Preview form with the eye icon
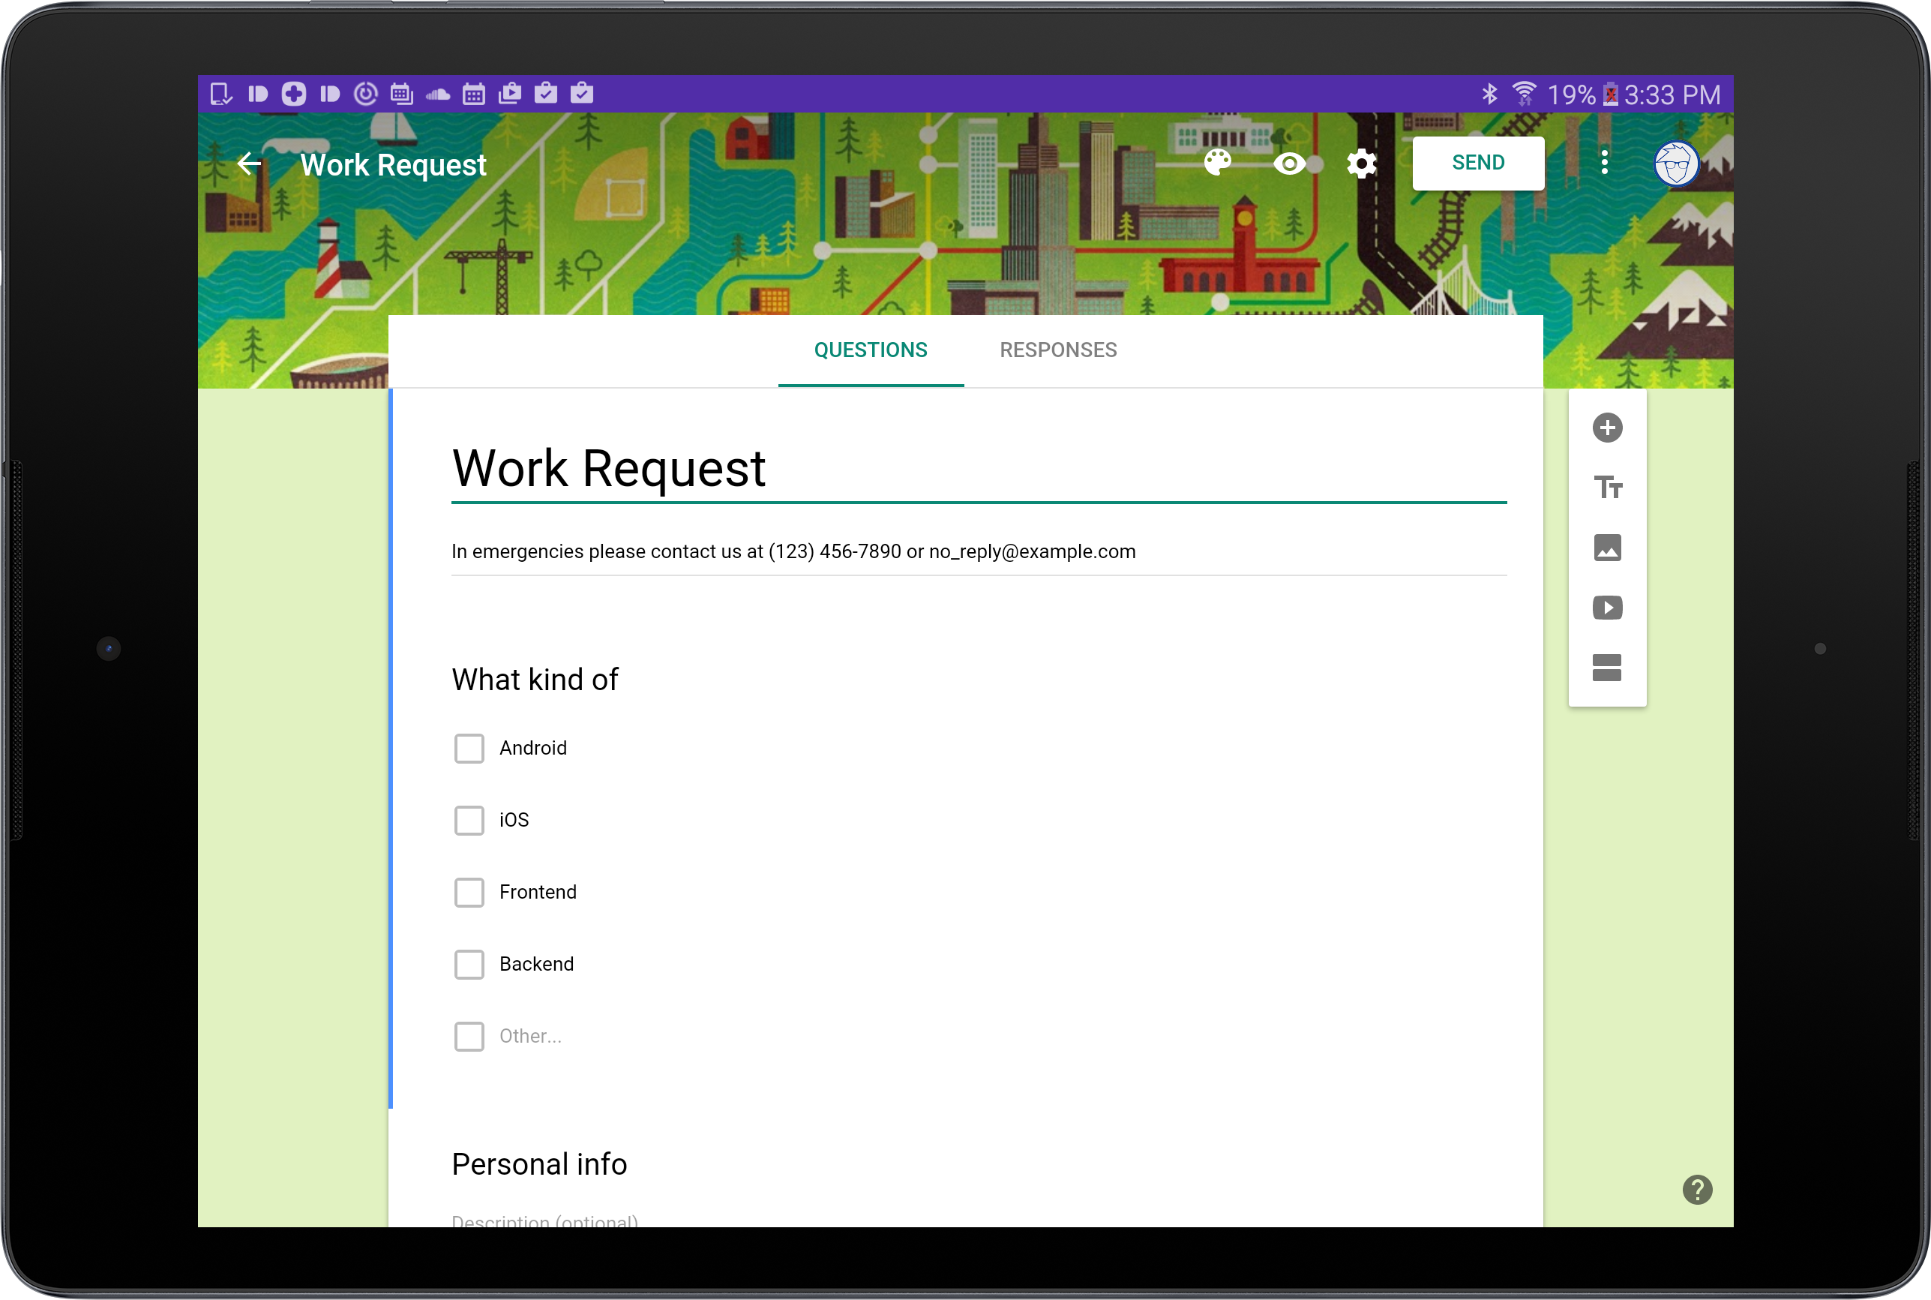The height and width of the screenshot is (1300, 1931). [1289, 164]
